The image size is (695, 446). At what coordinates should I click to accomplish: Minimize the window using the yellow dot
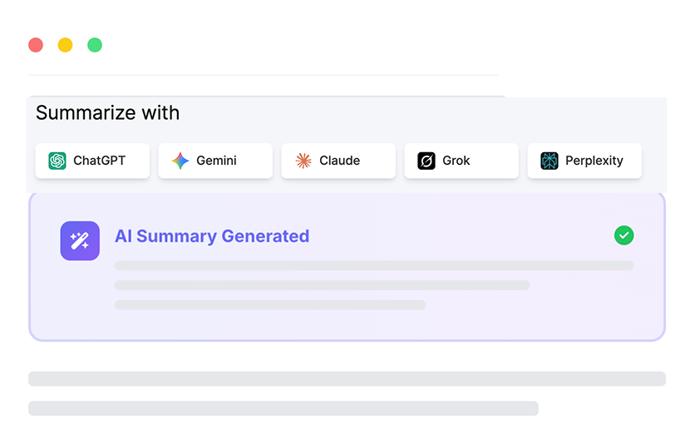[65, 45]
